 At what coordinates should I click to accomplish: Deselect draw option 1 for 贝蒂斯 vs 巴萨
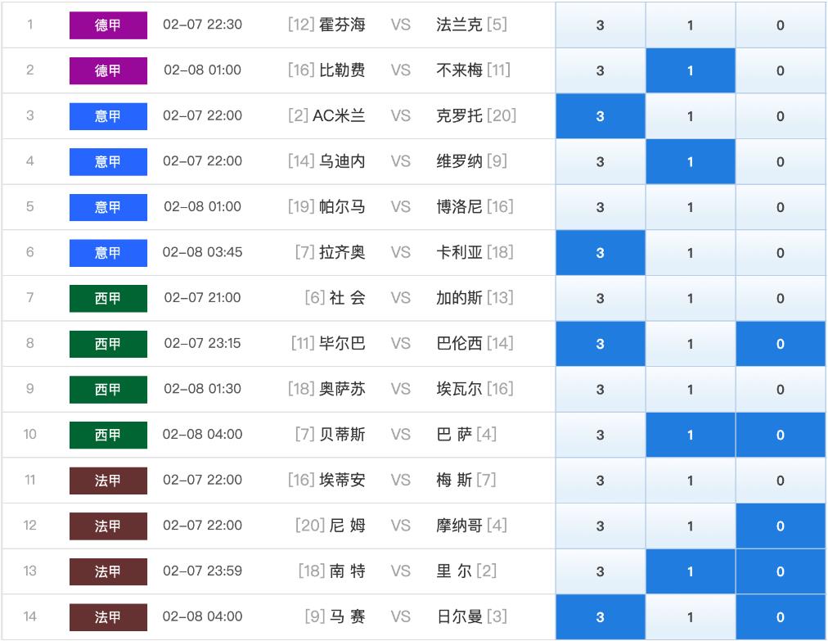tap(691, 435)
